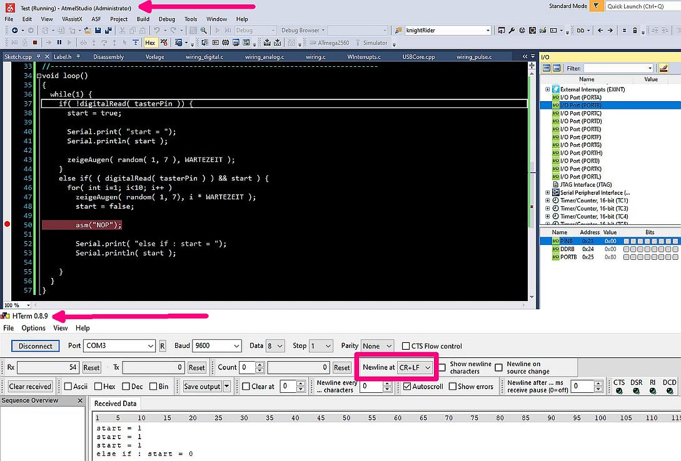
Task: Expand Timer/Counter 16-bit (TC1) node
Action: (x=547, y=201)
